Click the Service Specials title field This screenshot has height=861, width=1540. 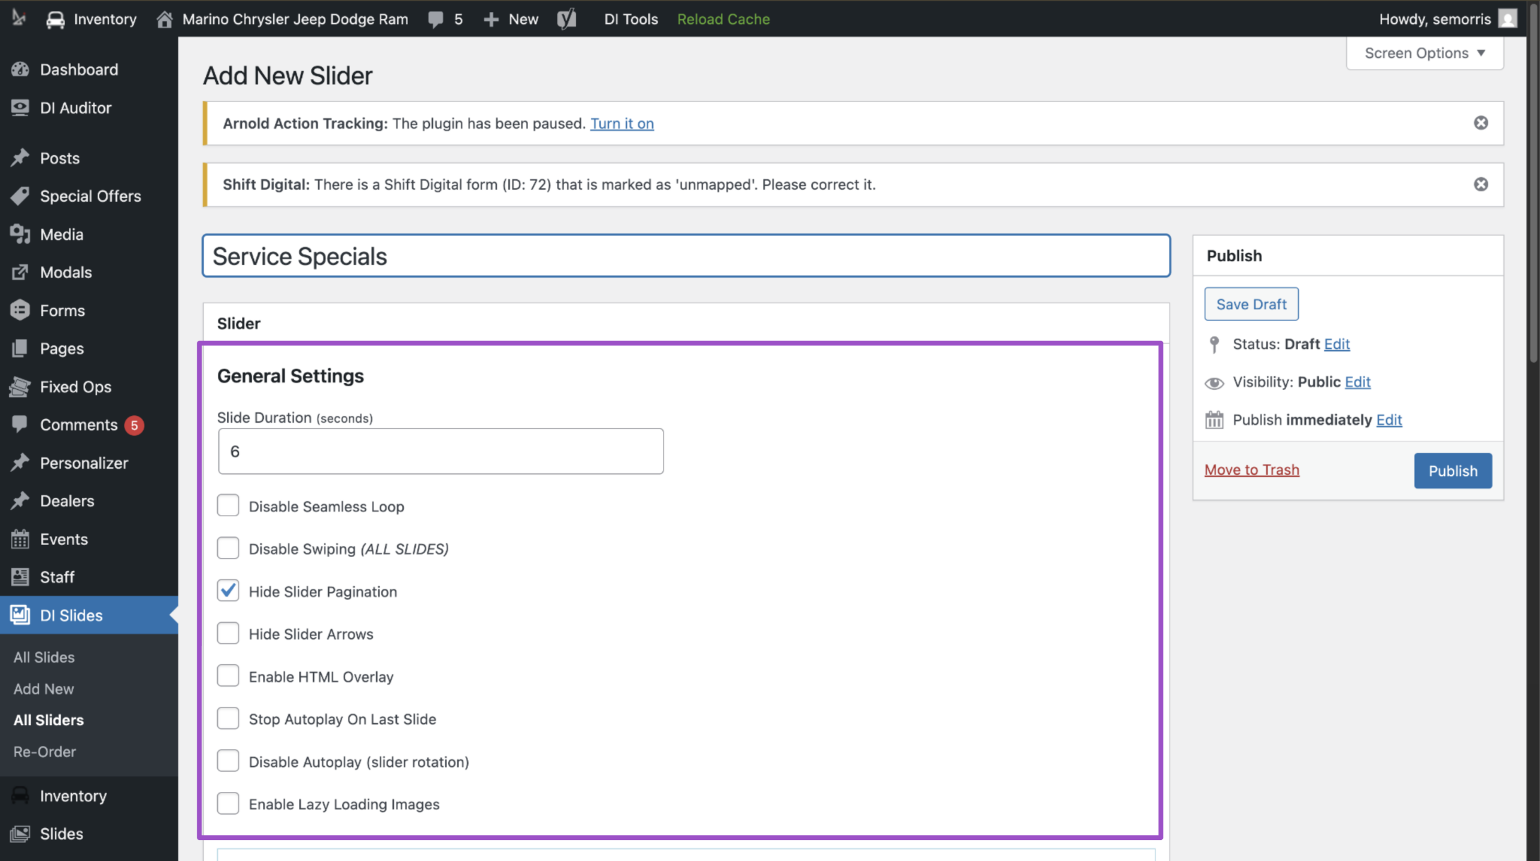pyautogui.click(x=686, y=256)
